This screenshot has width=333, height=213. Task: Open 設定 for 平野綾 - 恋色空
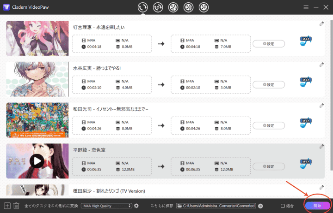(268, 166)
